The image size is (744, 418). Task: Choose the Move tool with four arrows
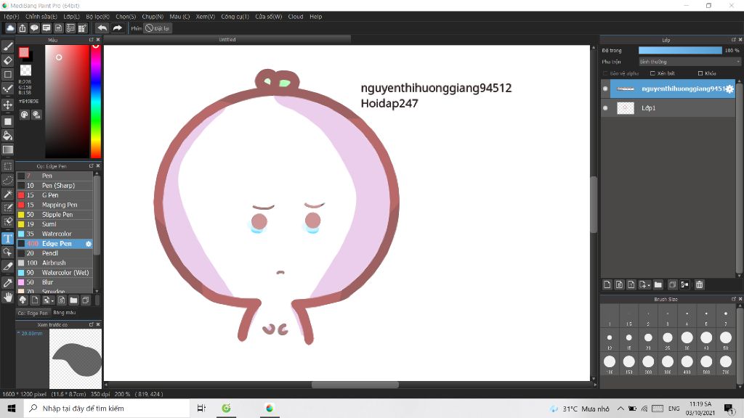[x=7, y=104]
